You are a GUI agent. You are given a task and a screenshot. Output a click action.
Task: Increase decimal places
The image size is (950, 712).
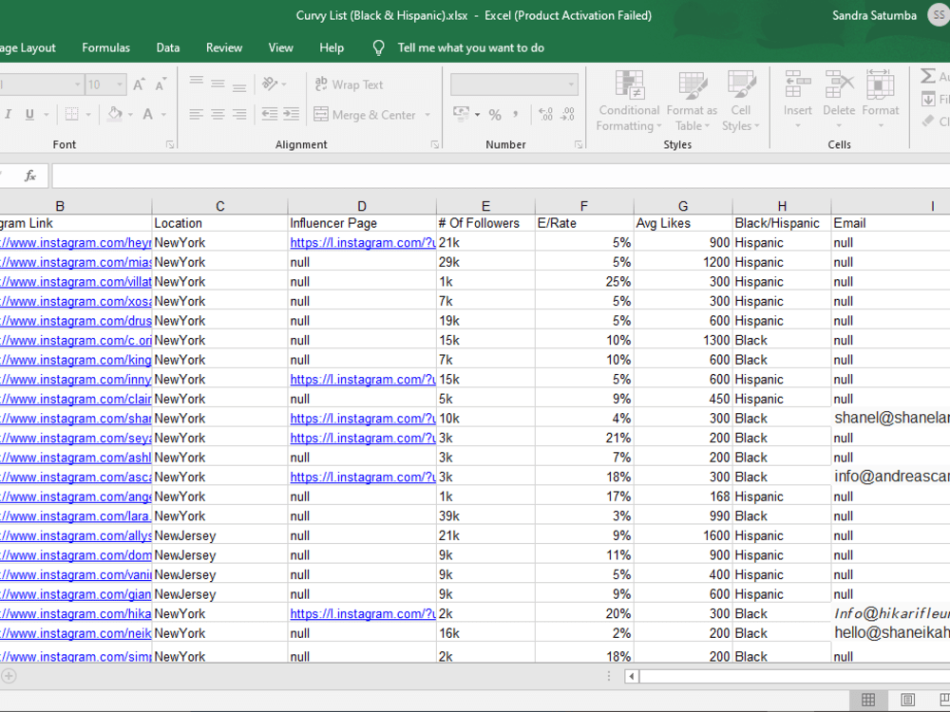click(x=545, y=115)
